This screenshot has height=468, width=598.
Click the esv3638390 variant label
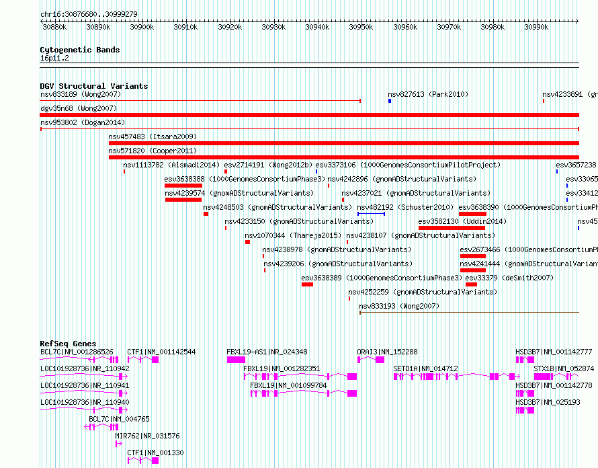528,207
